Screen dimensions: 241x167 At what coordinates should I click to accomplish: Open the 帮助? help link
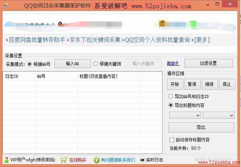173,63
